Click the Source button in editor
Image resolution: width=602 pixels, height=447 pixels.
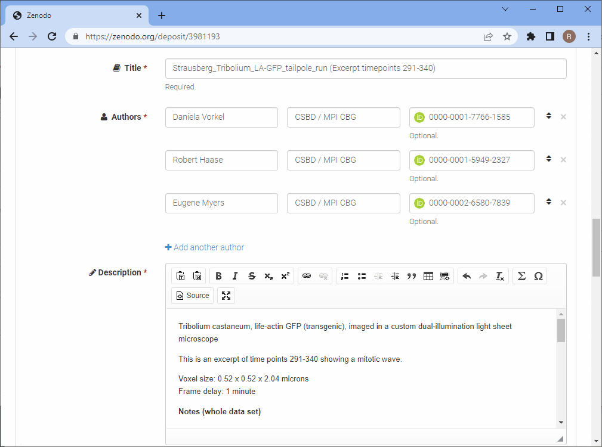tap(192, 295)
